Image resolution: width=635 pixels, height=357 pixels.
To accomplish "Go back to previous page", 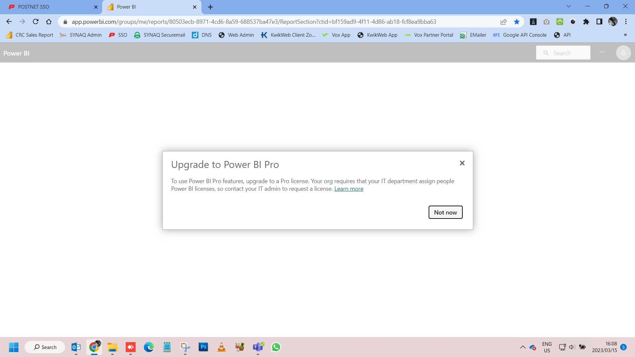I will 9,22.
